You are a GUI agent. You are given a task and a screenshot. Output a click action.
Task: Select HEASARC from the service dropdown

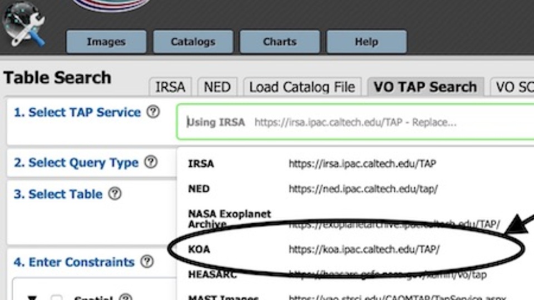[212, 274]
